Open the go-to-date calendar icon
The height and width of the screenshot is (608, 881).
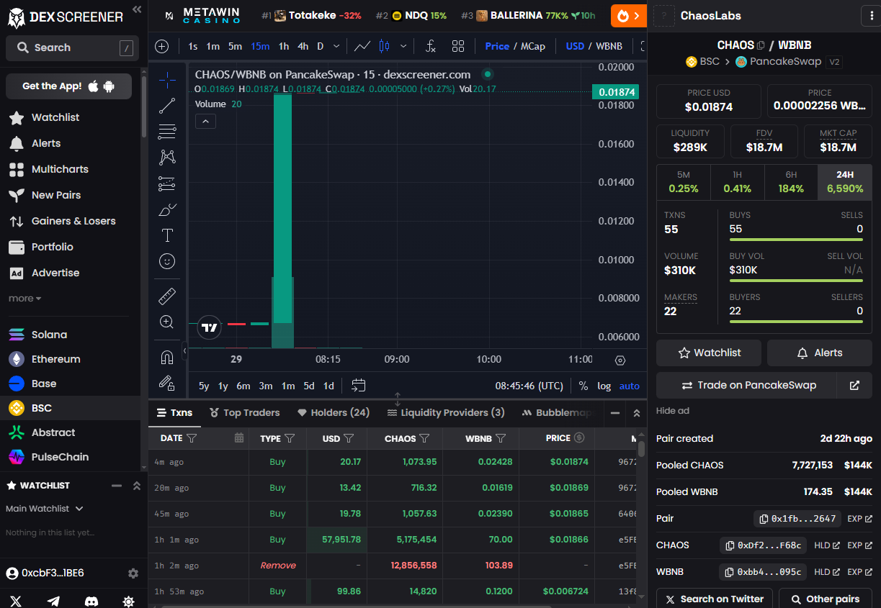pyautogui.click(x=358, y=386)
